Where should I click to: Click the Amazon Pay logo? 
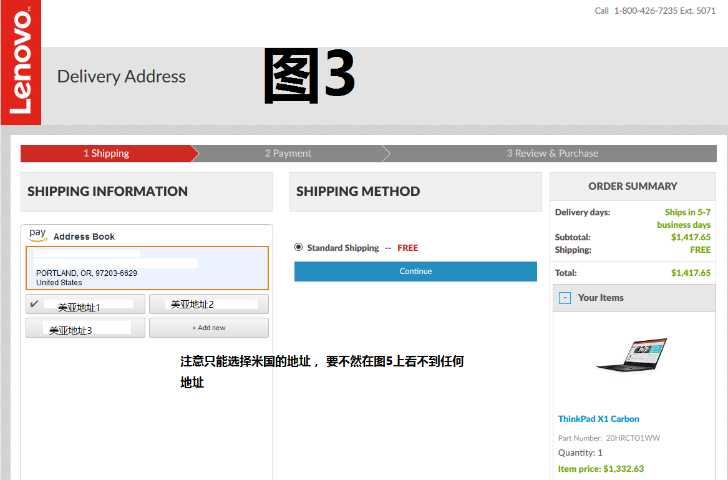coord(37,235)
